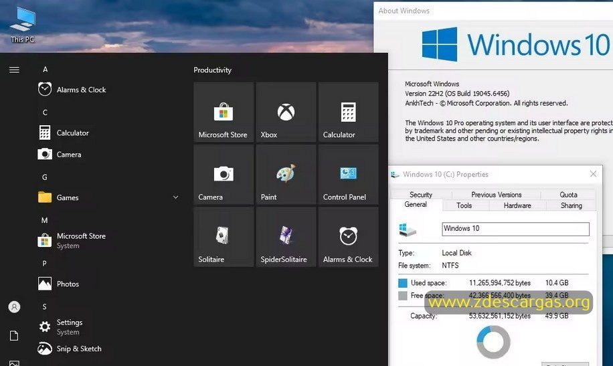
Task: Expand Games folder chevron
Action: (175, 197)
